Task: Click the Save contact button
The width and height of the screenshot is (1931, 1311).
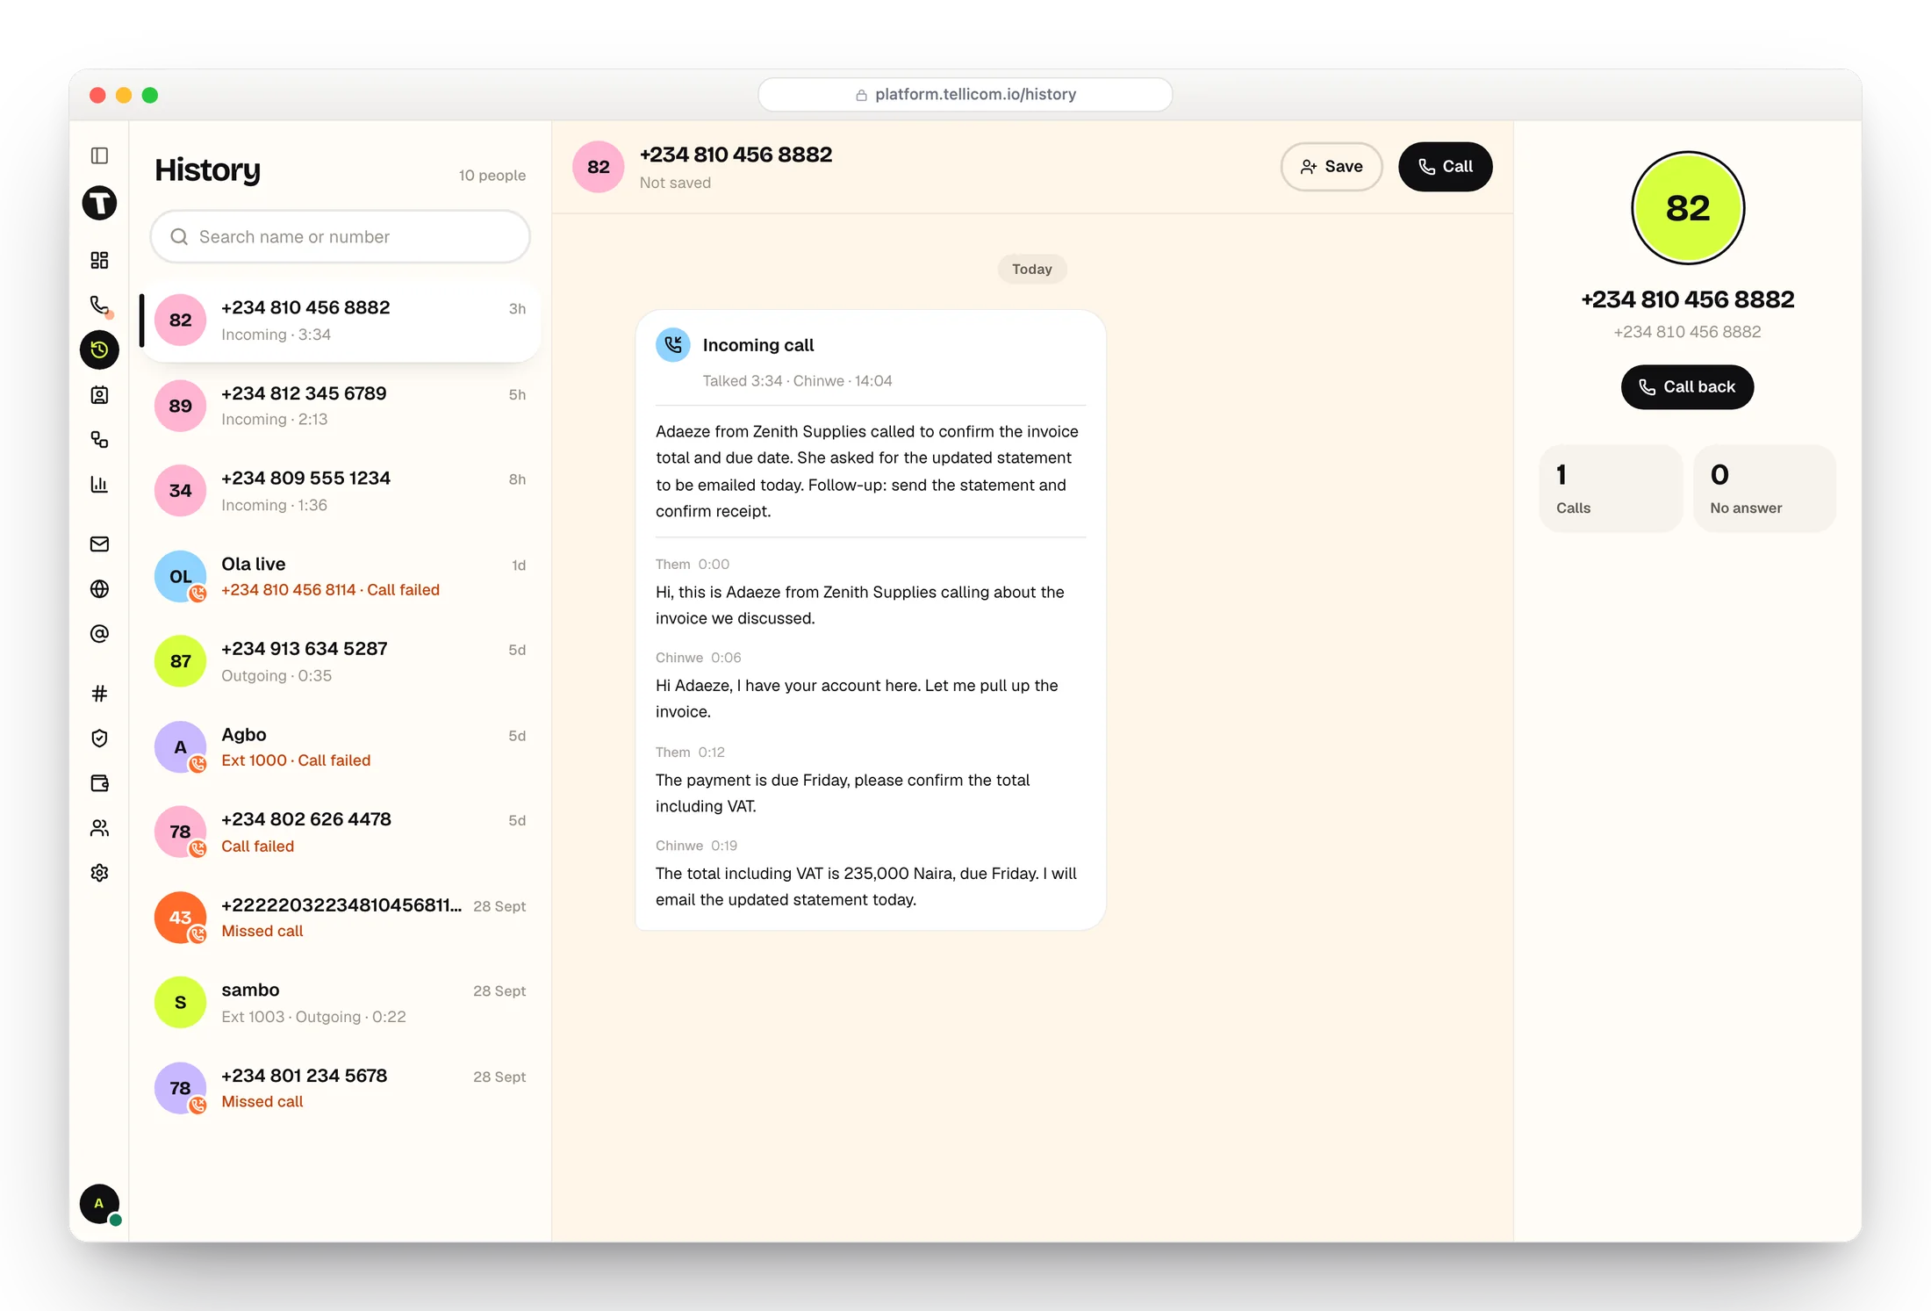Action: 1332,167
